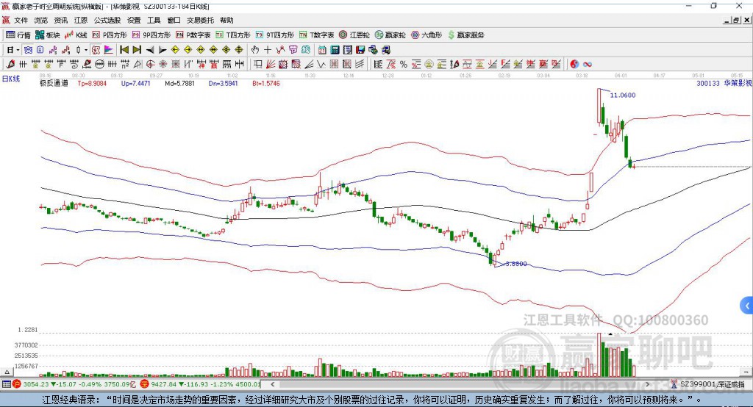Open the 江恩 menu
This screenshot has width=753, height=407.
click(x=81, y=20)
